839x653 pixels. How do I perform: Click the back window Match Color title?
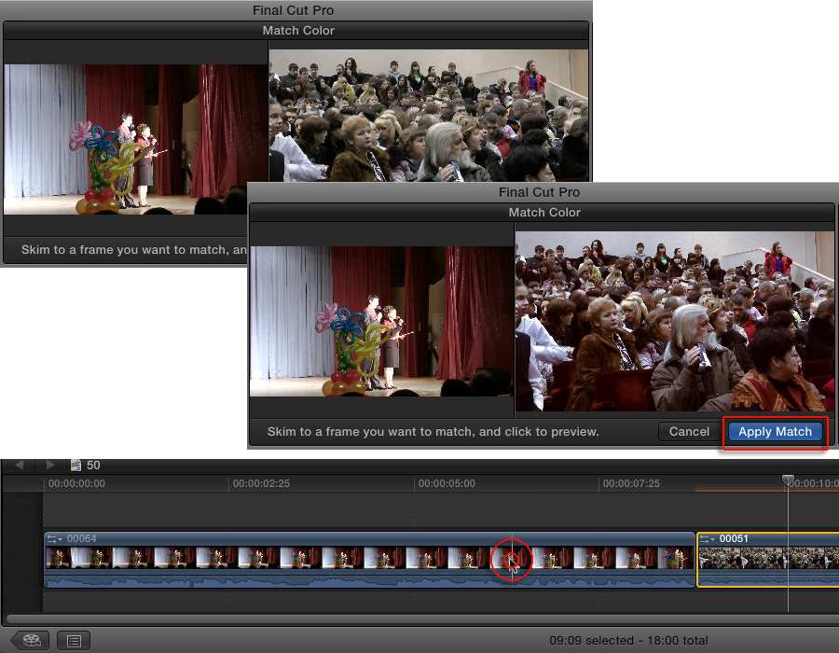[x=298, y=31]
